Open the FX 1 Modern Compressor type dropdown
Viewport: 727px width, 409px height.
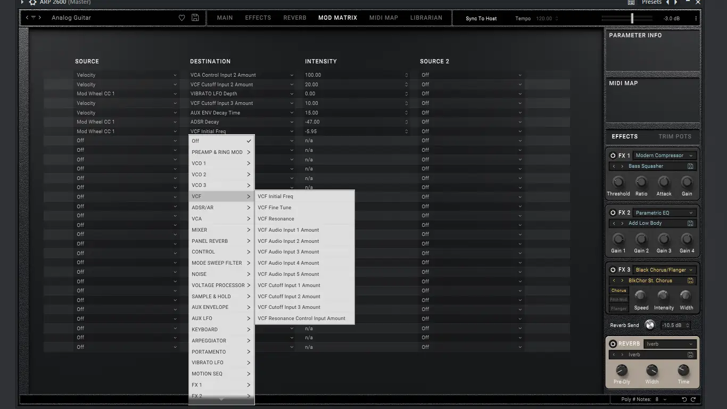665,156
